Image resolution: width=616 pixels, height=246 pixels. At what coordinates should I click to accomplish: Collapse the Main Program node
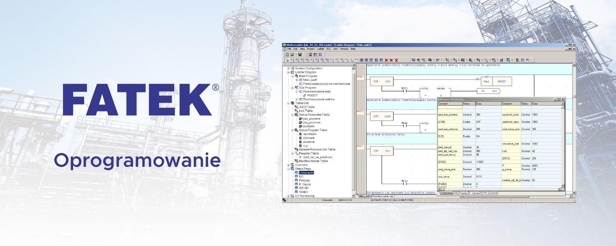click(x=292, y=76)
